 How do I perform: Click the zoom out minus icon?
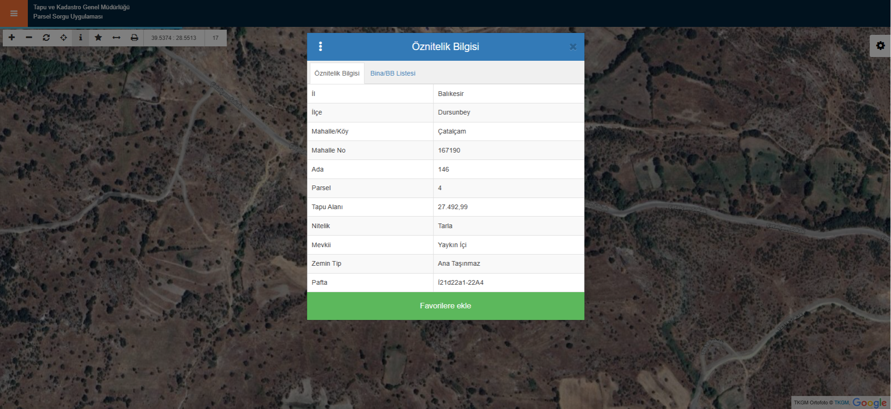coord(29,38)
